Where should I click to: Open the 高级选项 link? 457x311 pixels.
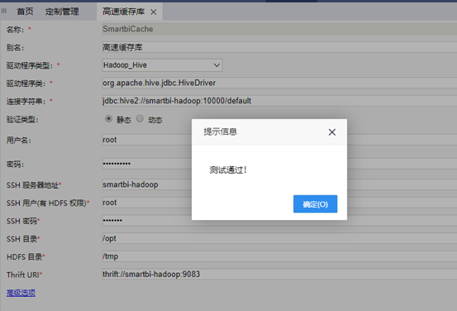21,293
